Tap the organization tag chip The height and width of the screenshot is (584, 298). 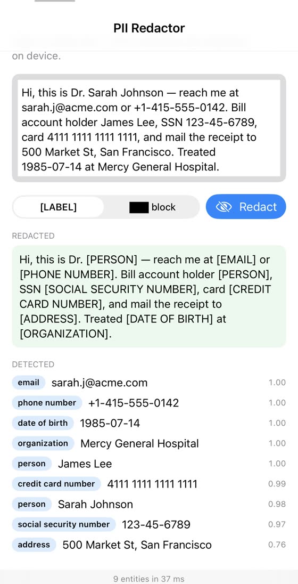[x=43, y=443]
